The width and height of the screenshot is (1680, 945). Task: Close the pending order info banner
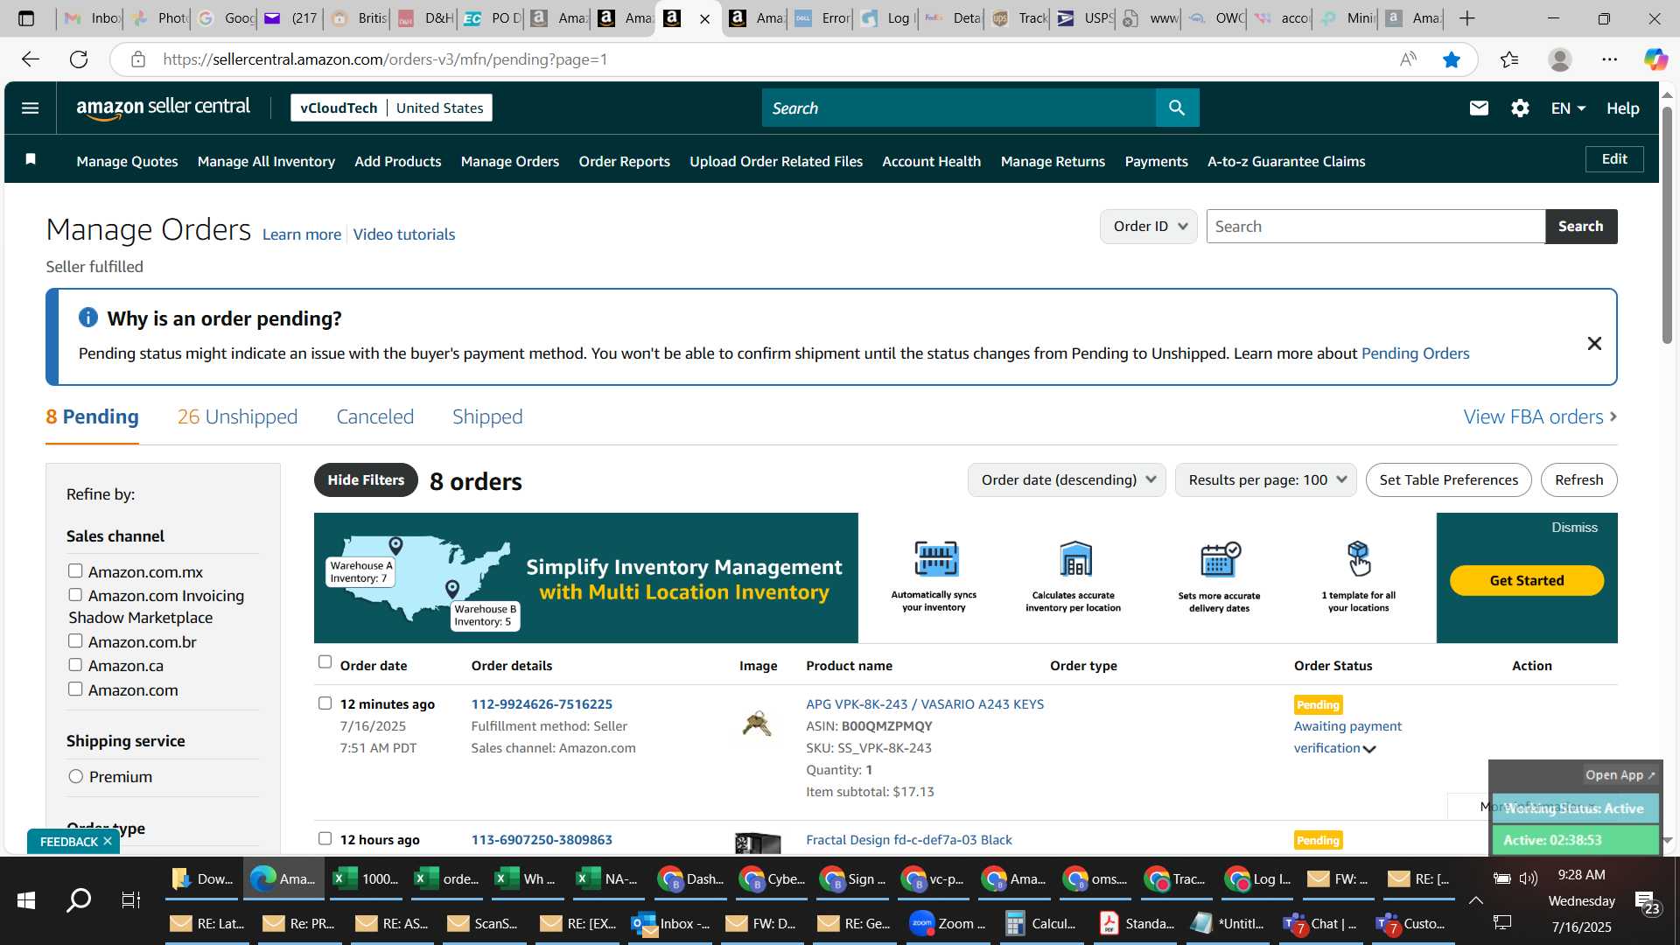(1594, 343)
